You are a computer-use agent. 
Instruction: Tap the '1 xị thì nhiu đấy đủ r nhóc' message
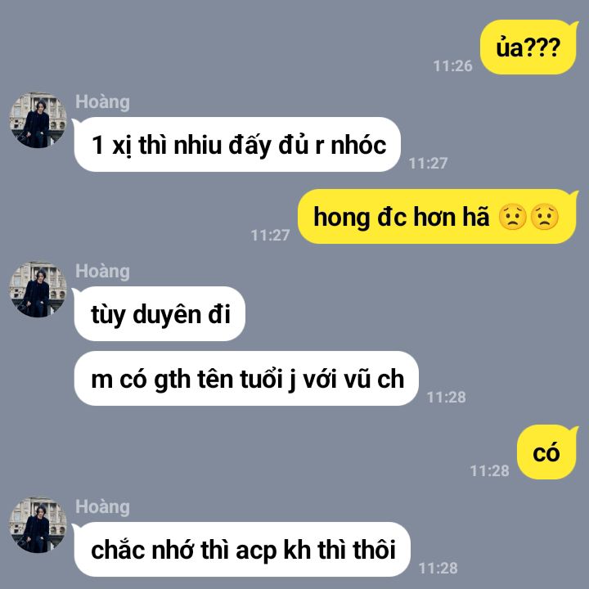[x=236, y=145]
